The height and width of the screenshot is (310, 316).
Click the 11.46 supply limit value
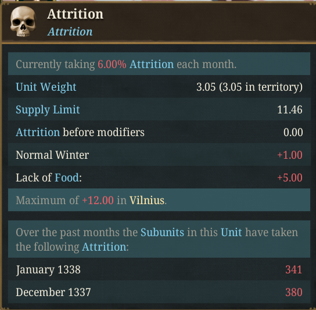[290, 109]
